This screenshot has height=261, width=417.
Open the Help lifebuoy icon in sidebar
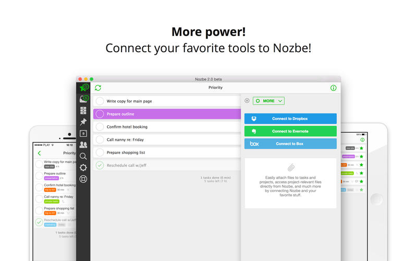pyautogui.click(x=83, y=179)
